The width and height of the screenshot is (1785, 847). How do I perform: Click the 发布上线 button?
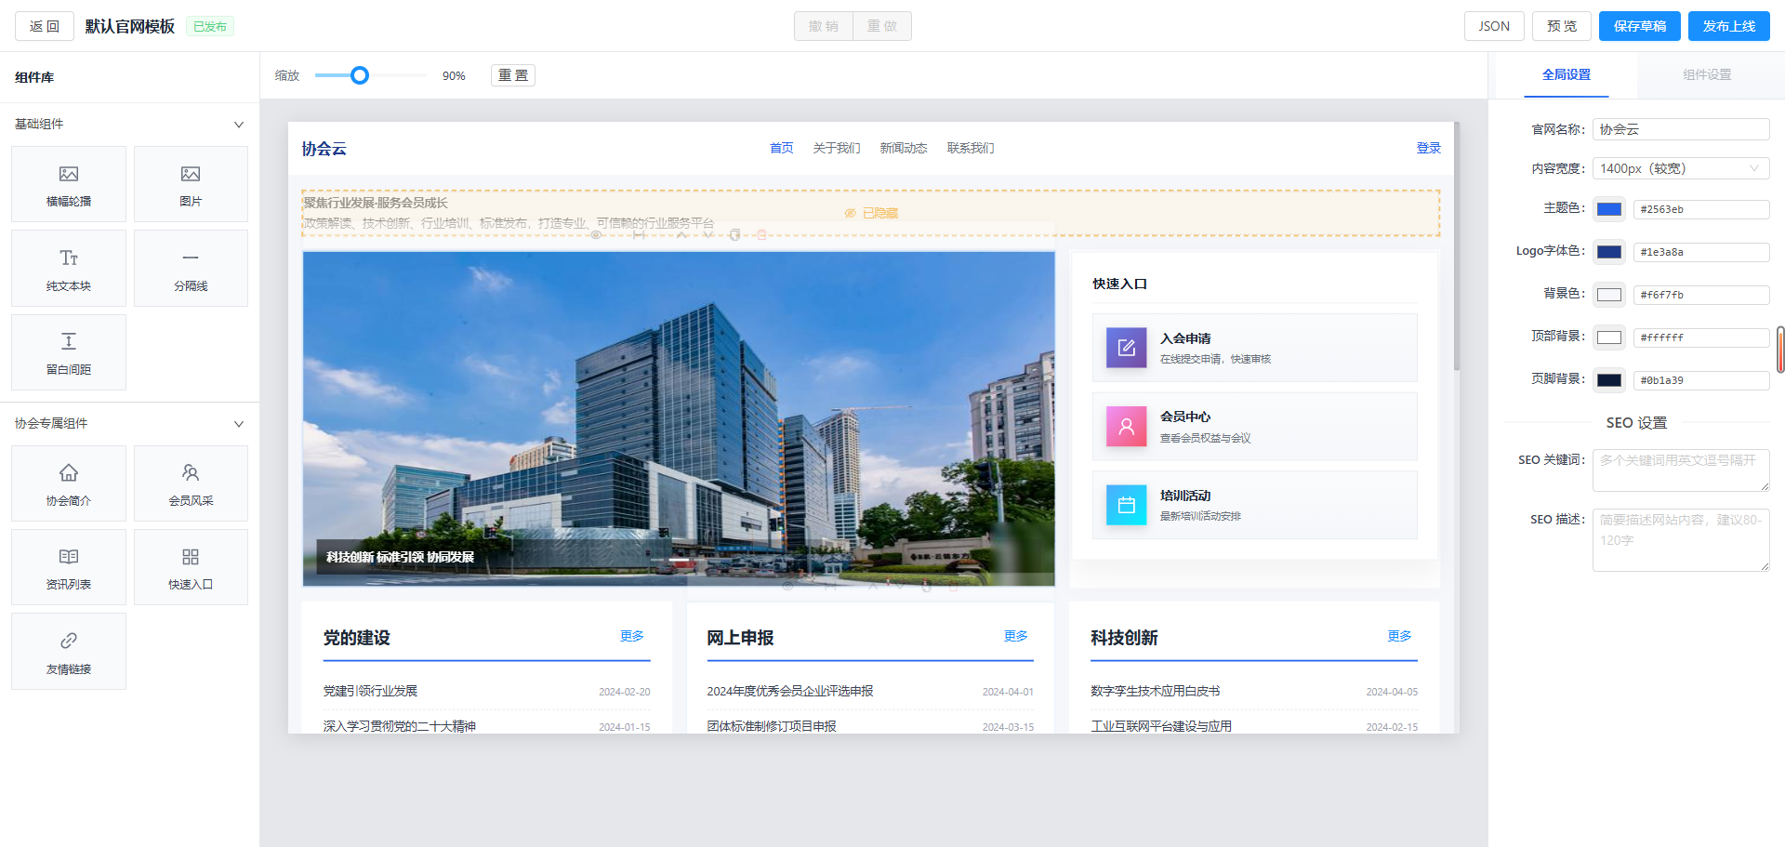click(x=1728, y=26)
